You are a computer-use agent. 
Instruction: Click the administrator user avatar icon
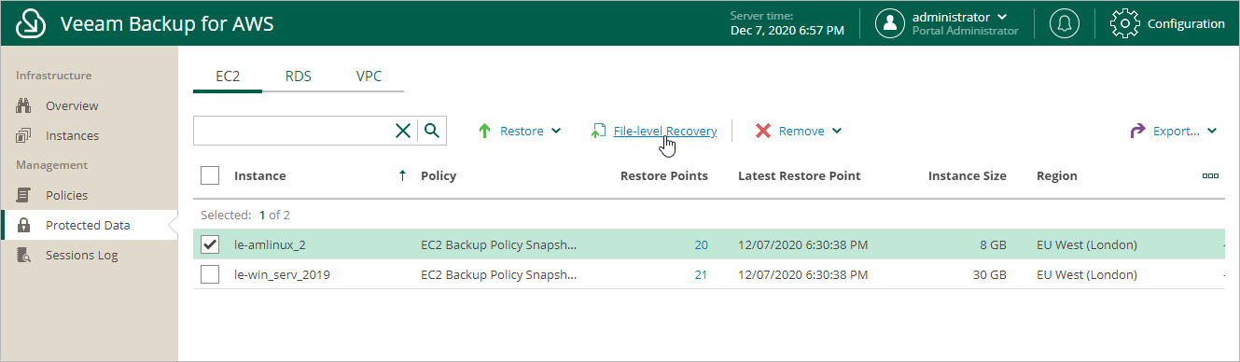pos(890,23)
